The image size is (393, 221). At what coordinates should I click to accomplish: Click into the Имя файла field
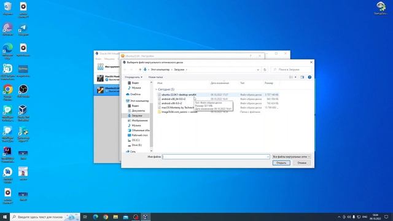[214, 157]
